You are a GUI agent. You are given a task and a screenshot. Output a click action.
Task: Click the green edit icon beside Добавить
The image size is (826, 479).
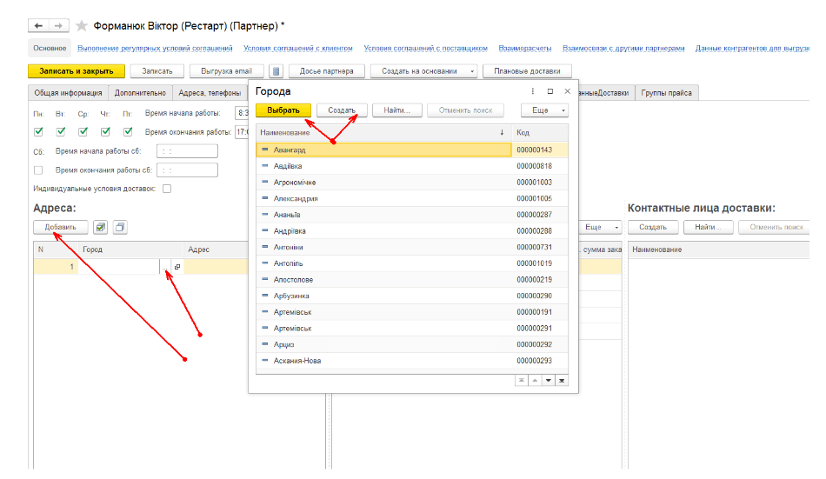pyautogui.click(x=101, y=227)
